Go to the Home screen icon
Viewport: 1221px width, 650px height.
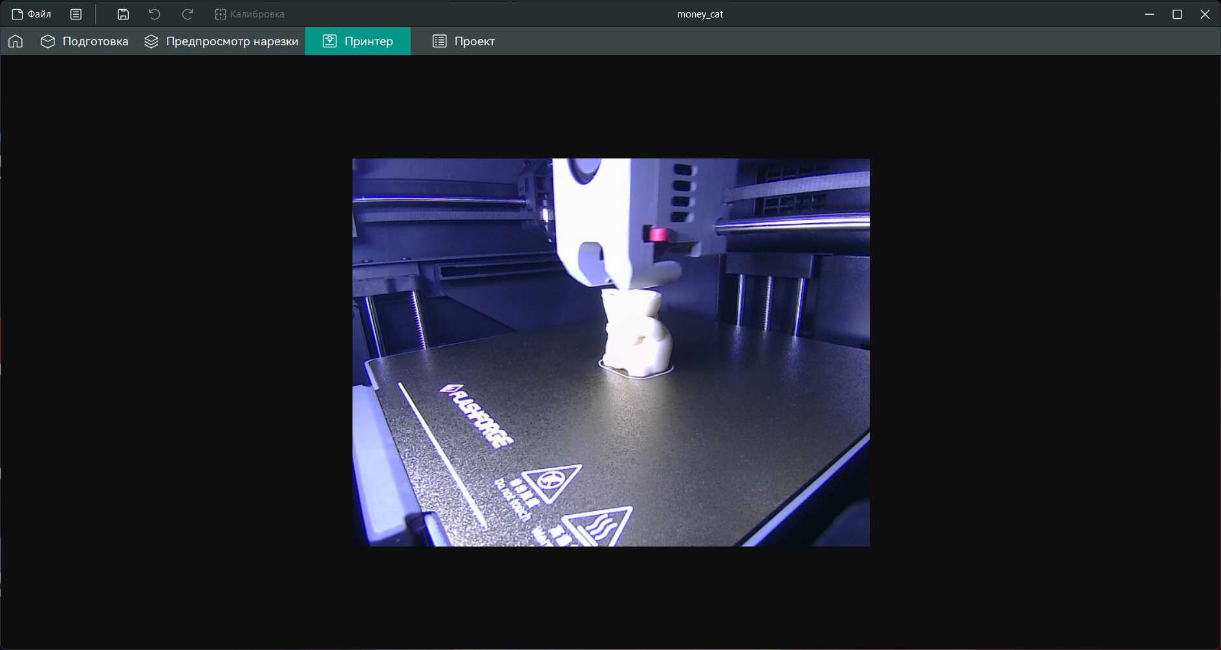tap(16, 41)
